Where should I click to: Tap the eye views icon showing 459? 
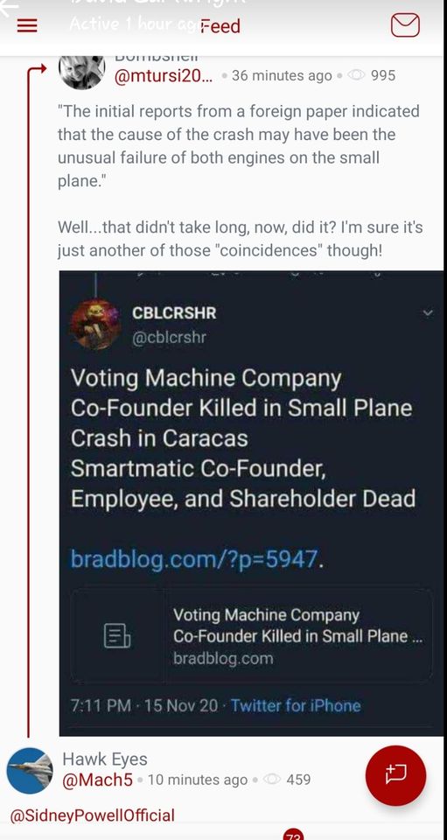272,780
